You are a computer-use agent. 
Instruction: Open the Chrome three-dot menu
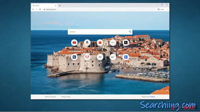pyautogui.click(x=167, y=9)
